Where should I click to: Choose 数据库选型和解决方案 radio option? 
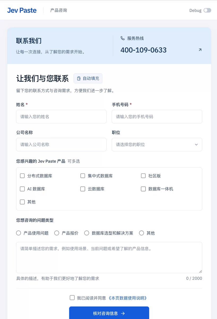tap(86, 233)
